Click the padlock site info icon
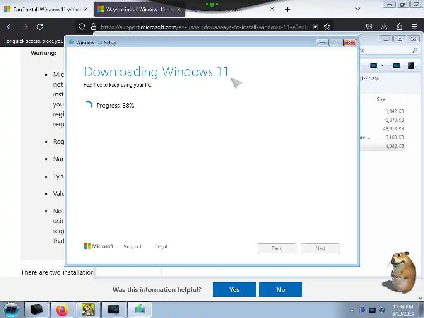 coord(94,26)
